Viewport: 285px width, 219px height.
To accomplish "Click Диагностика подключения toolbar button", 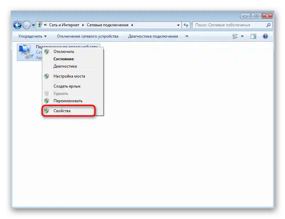I will (153, 36).
